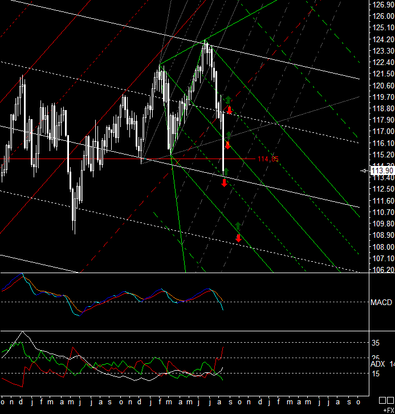Click the 124.20 price axis label
Screen dimensions: 395x414
pos(383,39)
